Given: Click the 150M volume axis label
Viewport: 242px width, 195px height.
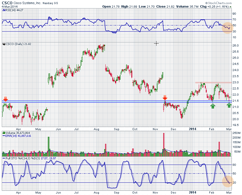Looking at the screenshot, I should pos(236,142).
